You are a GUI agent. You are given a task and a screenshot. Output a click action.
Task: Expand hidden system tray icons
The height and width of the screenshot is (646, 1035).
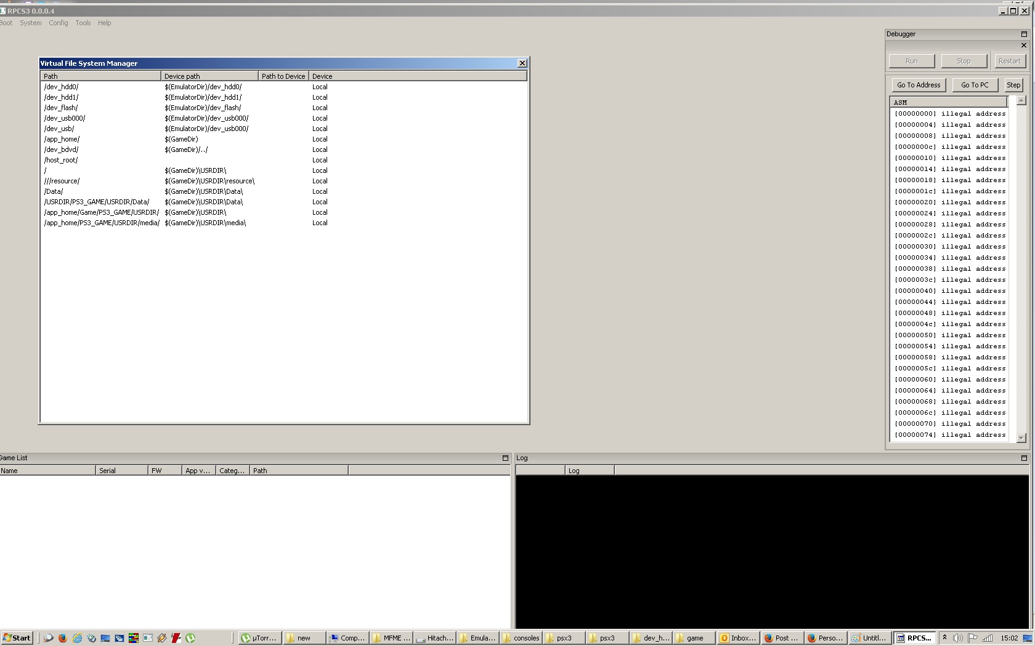(944, 638)
